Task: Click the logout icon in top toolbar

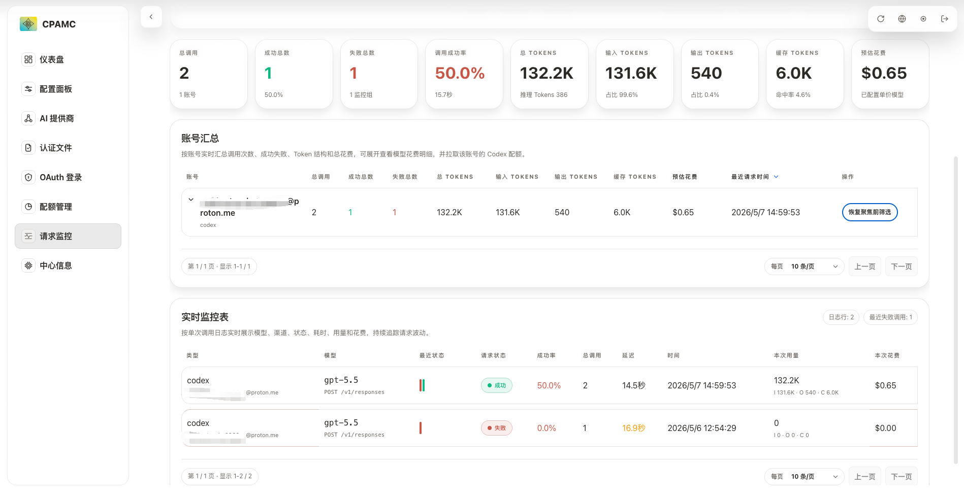Action: click(945, 19)
